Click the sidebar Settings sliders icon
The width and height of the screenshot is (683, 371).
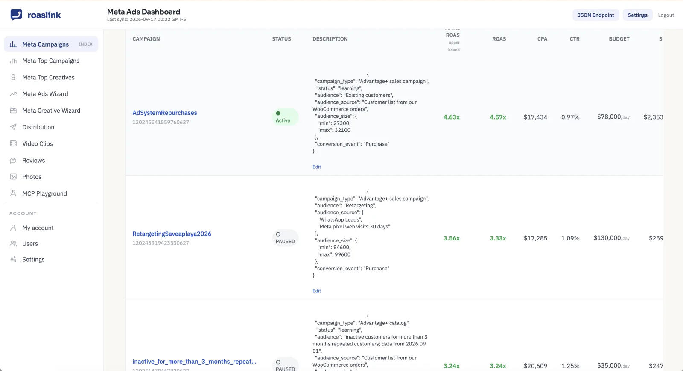click(x=13, y=259)
